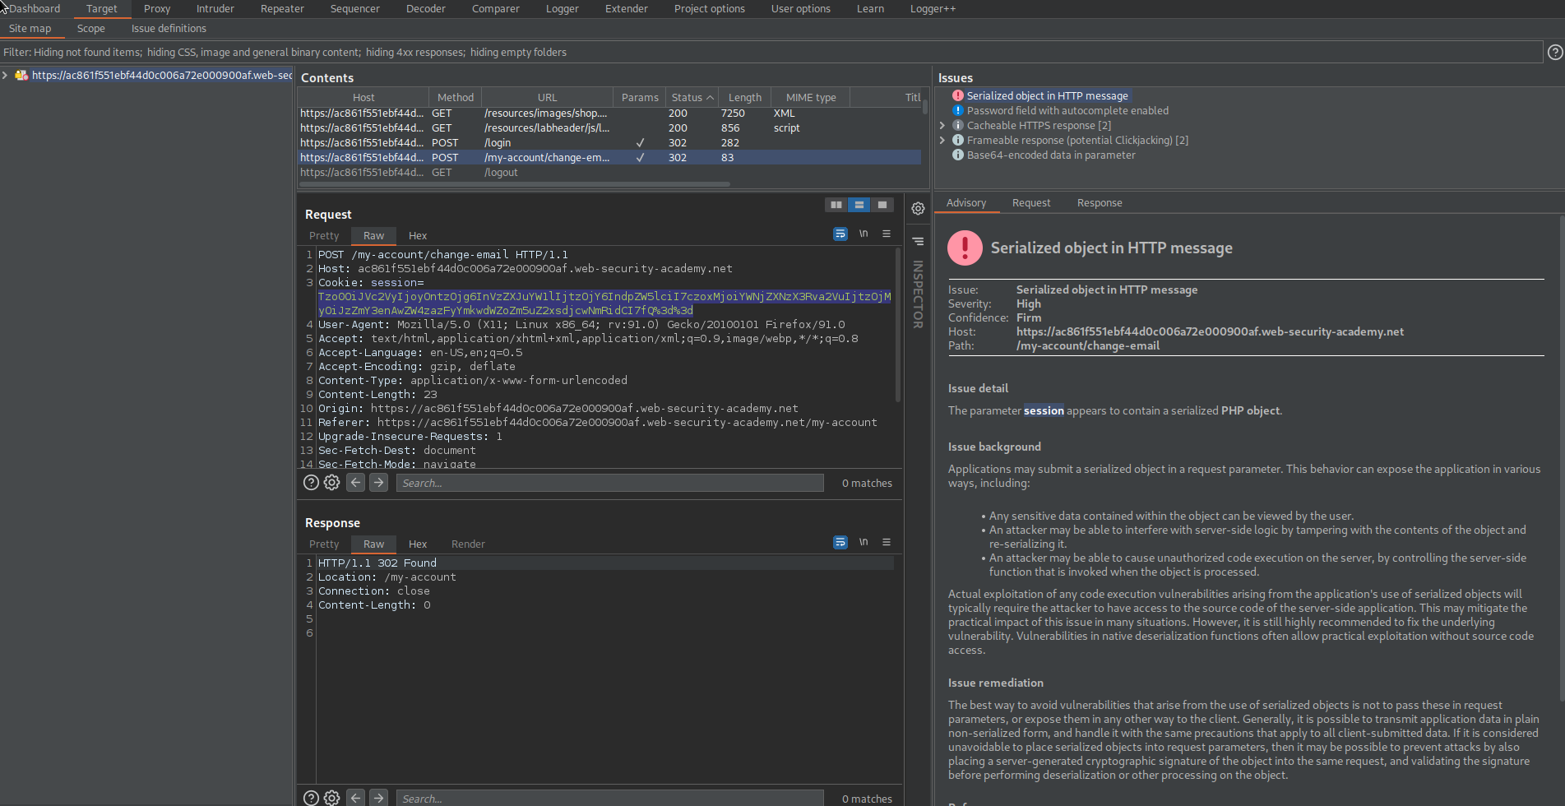Click the Advisory panel vertical scrollbar
This screenshot has width=1565, height=806.
click(x=1561, y=459)
